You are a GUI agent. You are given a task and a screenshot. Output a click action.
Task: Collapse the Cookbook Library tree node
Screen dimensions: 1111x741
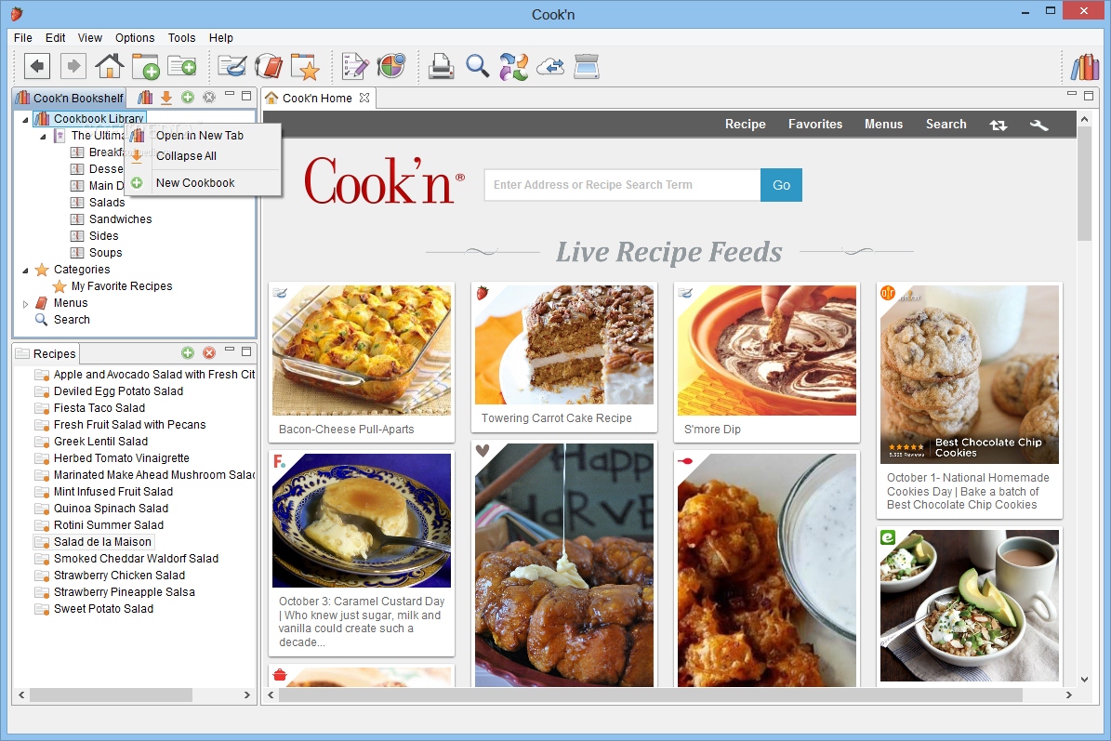(25, 119)
